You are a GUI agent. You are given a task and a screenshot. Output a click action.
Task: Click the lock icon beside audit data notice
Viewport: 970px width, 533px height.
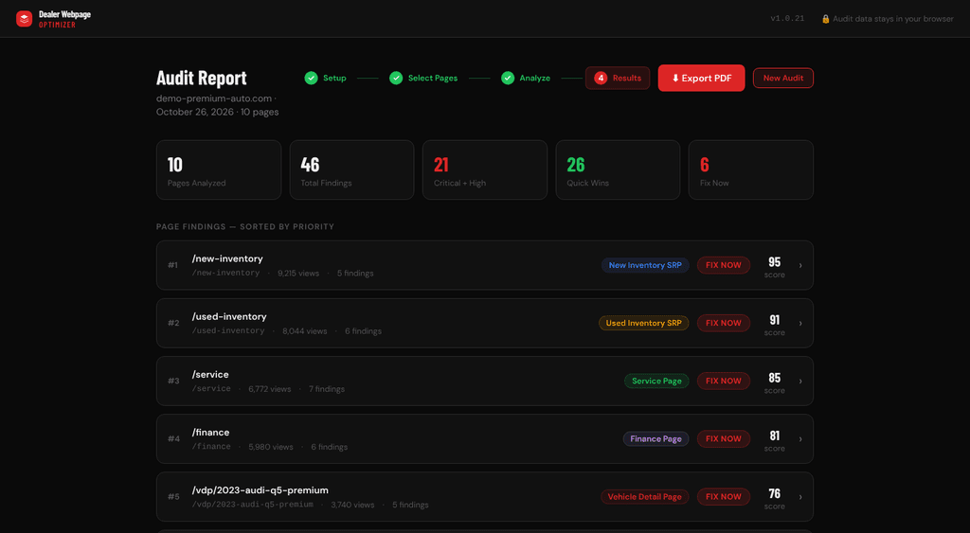tap(825, 19)
